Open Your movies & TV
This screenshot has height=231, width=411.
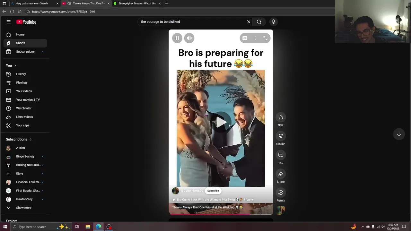[25, 100]
